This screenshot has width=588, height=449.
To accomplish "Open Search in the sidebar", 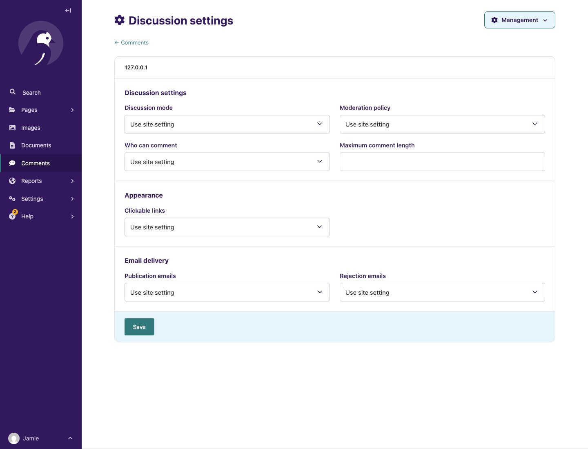I will coord(41,92).
